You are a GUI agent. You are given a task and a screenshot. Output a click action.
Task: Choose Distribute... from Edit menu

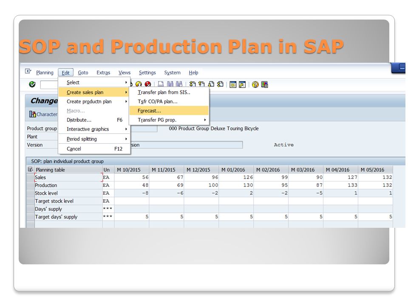coord(94,120)
